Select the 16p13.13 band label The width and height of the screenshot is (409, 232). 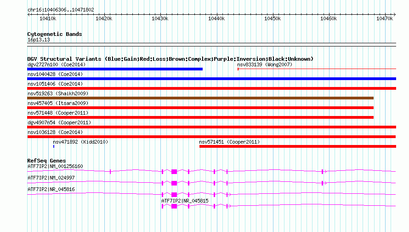point(39,40)
